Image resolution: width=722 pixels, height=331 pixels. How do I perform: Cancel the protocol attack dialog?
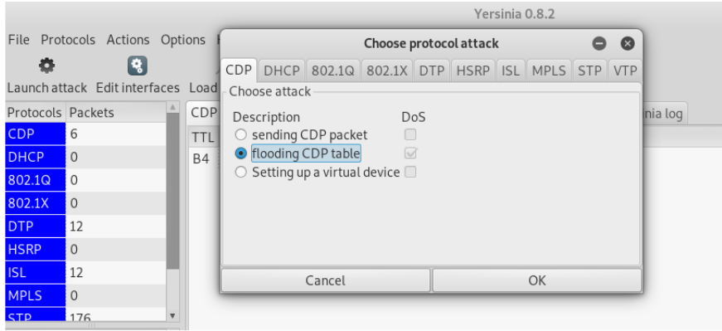(x=326, y=280)
